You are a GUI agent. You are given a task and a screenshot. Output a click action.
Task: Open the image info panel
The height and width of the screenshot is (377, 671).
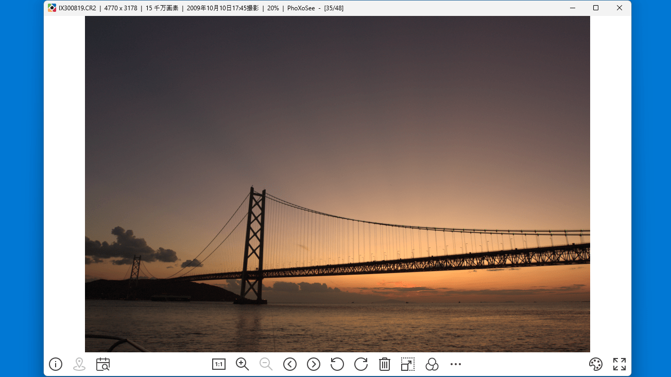tap(56, 364)
